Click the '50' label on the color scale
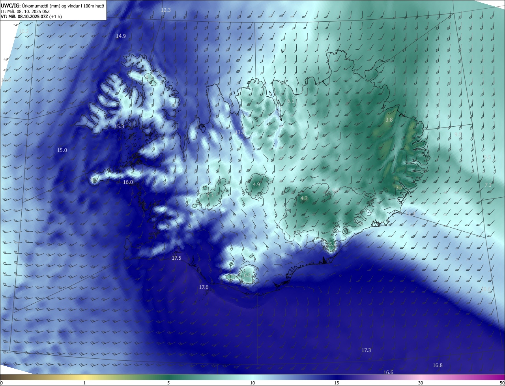The width and height of the screenshot is (505, 386). pos(502,383)
